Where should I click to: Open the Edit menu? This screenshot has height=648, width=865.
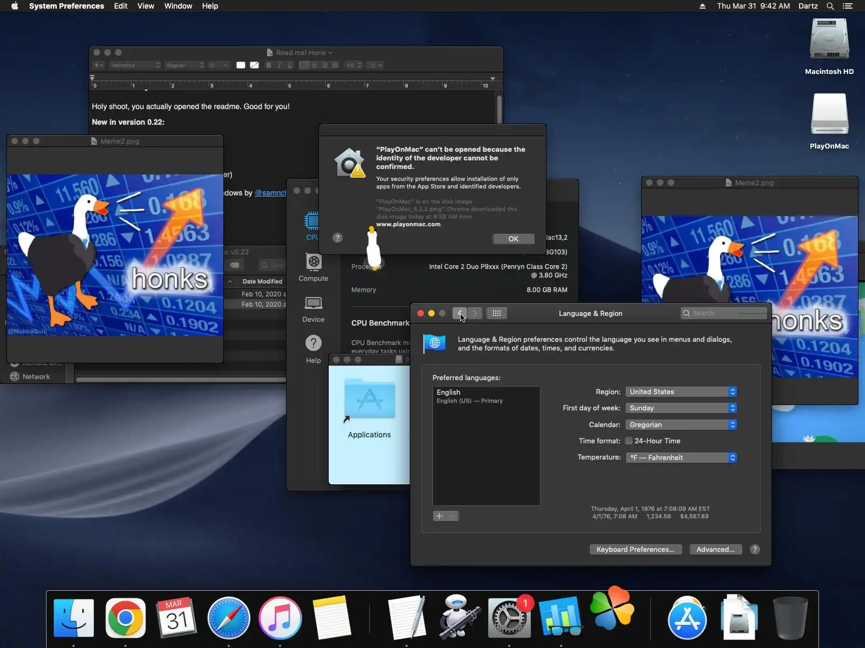pos(121,6)
